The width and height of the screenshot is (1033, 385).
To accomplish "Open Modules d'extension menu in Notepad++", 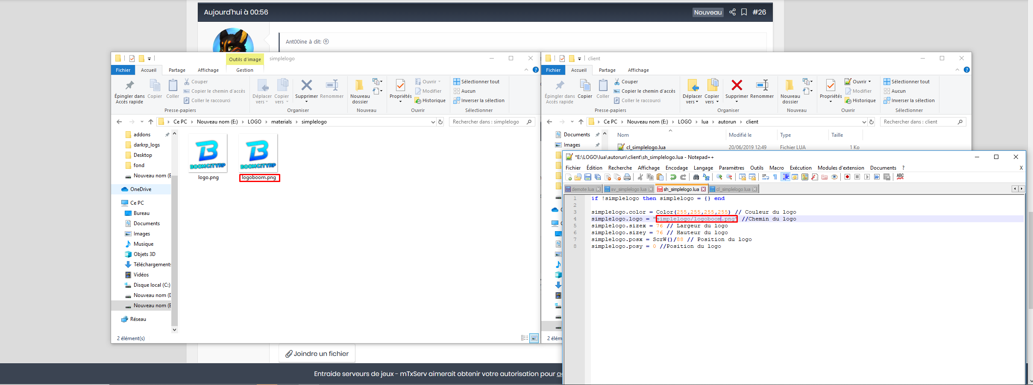I will tap(841, 168).
